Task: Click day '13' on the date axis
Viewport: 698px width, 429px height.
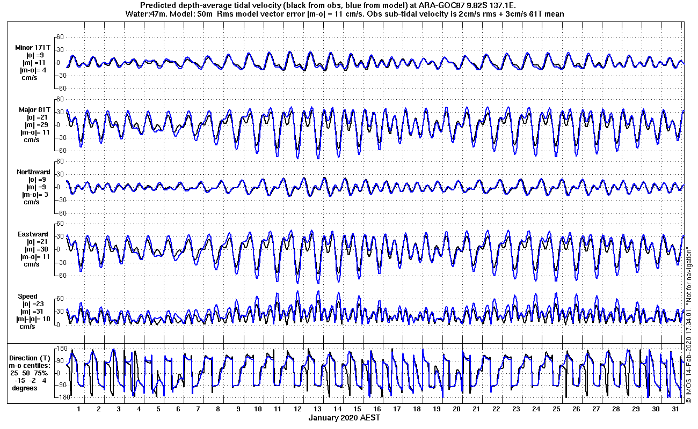Action: 317,409
